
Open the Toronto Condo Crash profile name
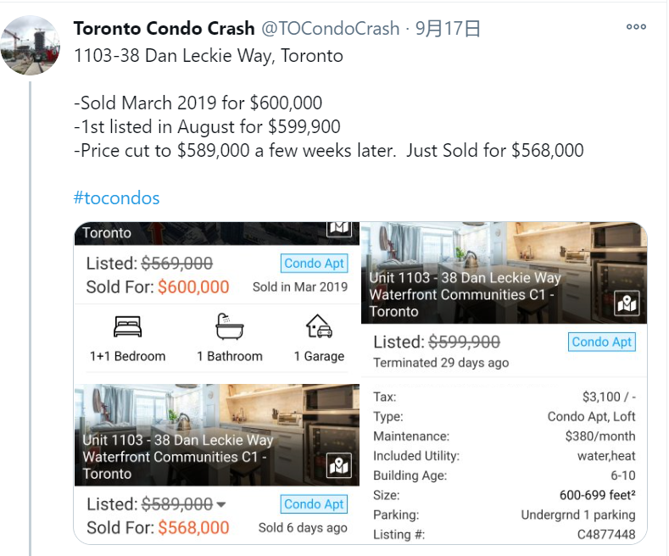[x=164, y=29]
